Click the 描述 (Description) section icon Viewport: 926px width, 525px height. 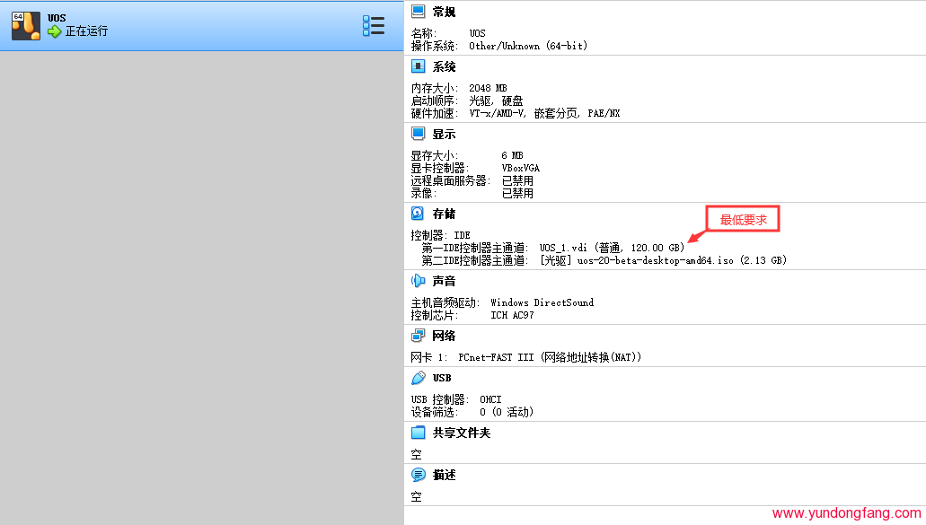coord(418,476)
